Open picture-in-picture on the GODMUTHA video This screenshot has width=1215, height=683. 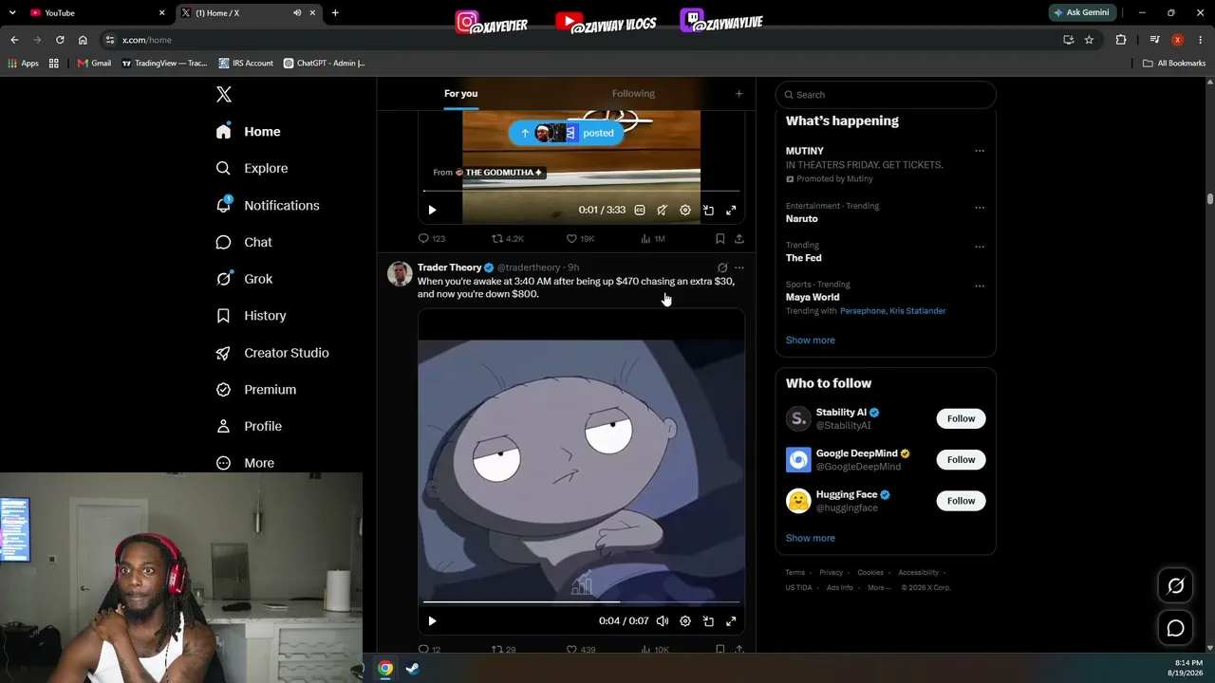click(x=708, y=210)
